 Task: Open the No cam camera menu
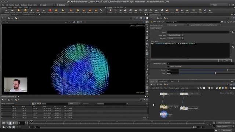[141, 26]
